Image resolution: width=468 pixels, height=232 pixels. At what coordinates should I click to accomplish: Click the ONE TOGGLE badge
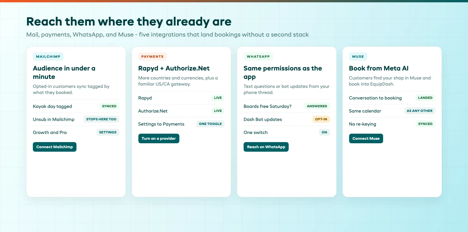coord(210,124)
